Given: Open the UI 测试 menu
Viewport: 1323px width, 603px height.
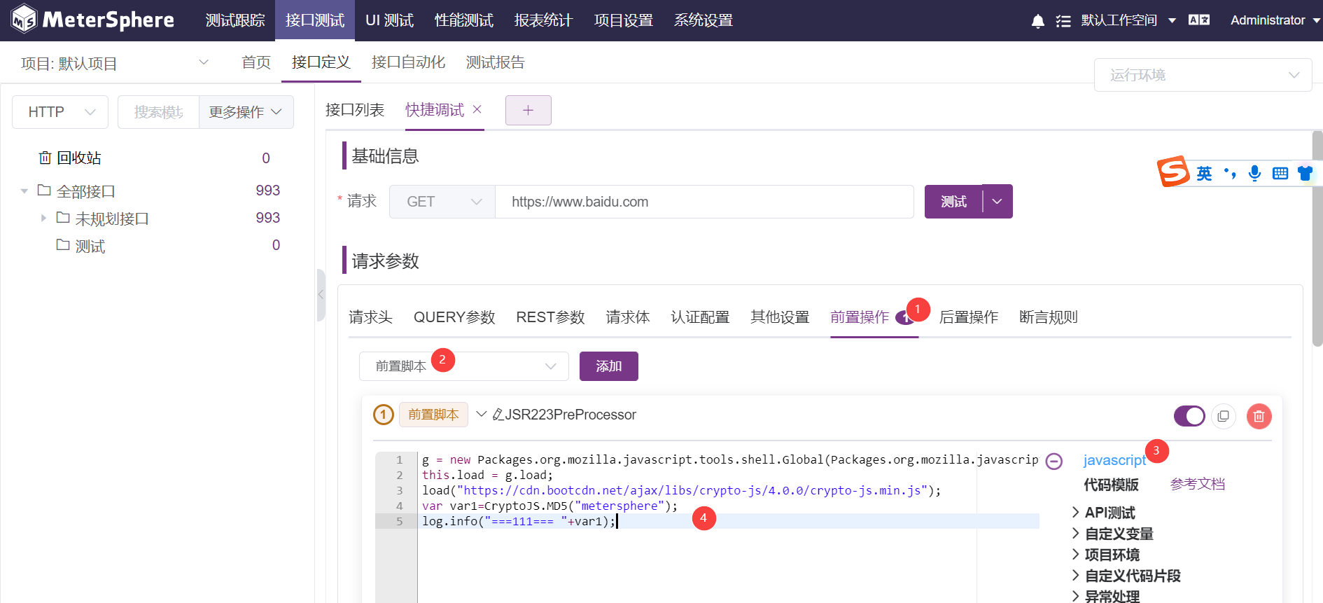Looking at the screenshot, I should pyautogui.click(x=390, y=20).
